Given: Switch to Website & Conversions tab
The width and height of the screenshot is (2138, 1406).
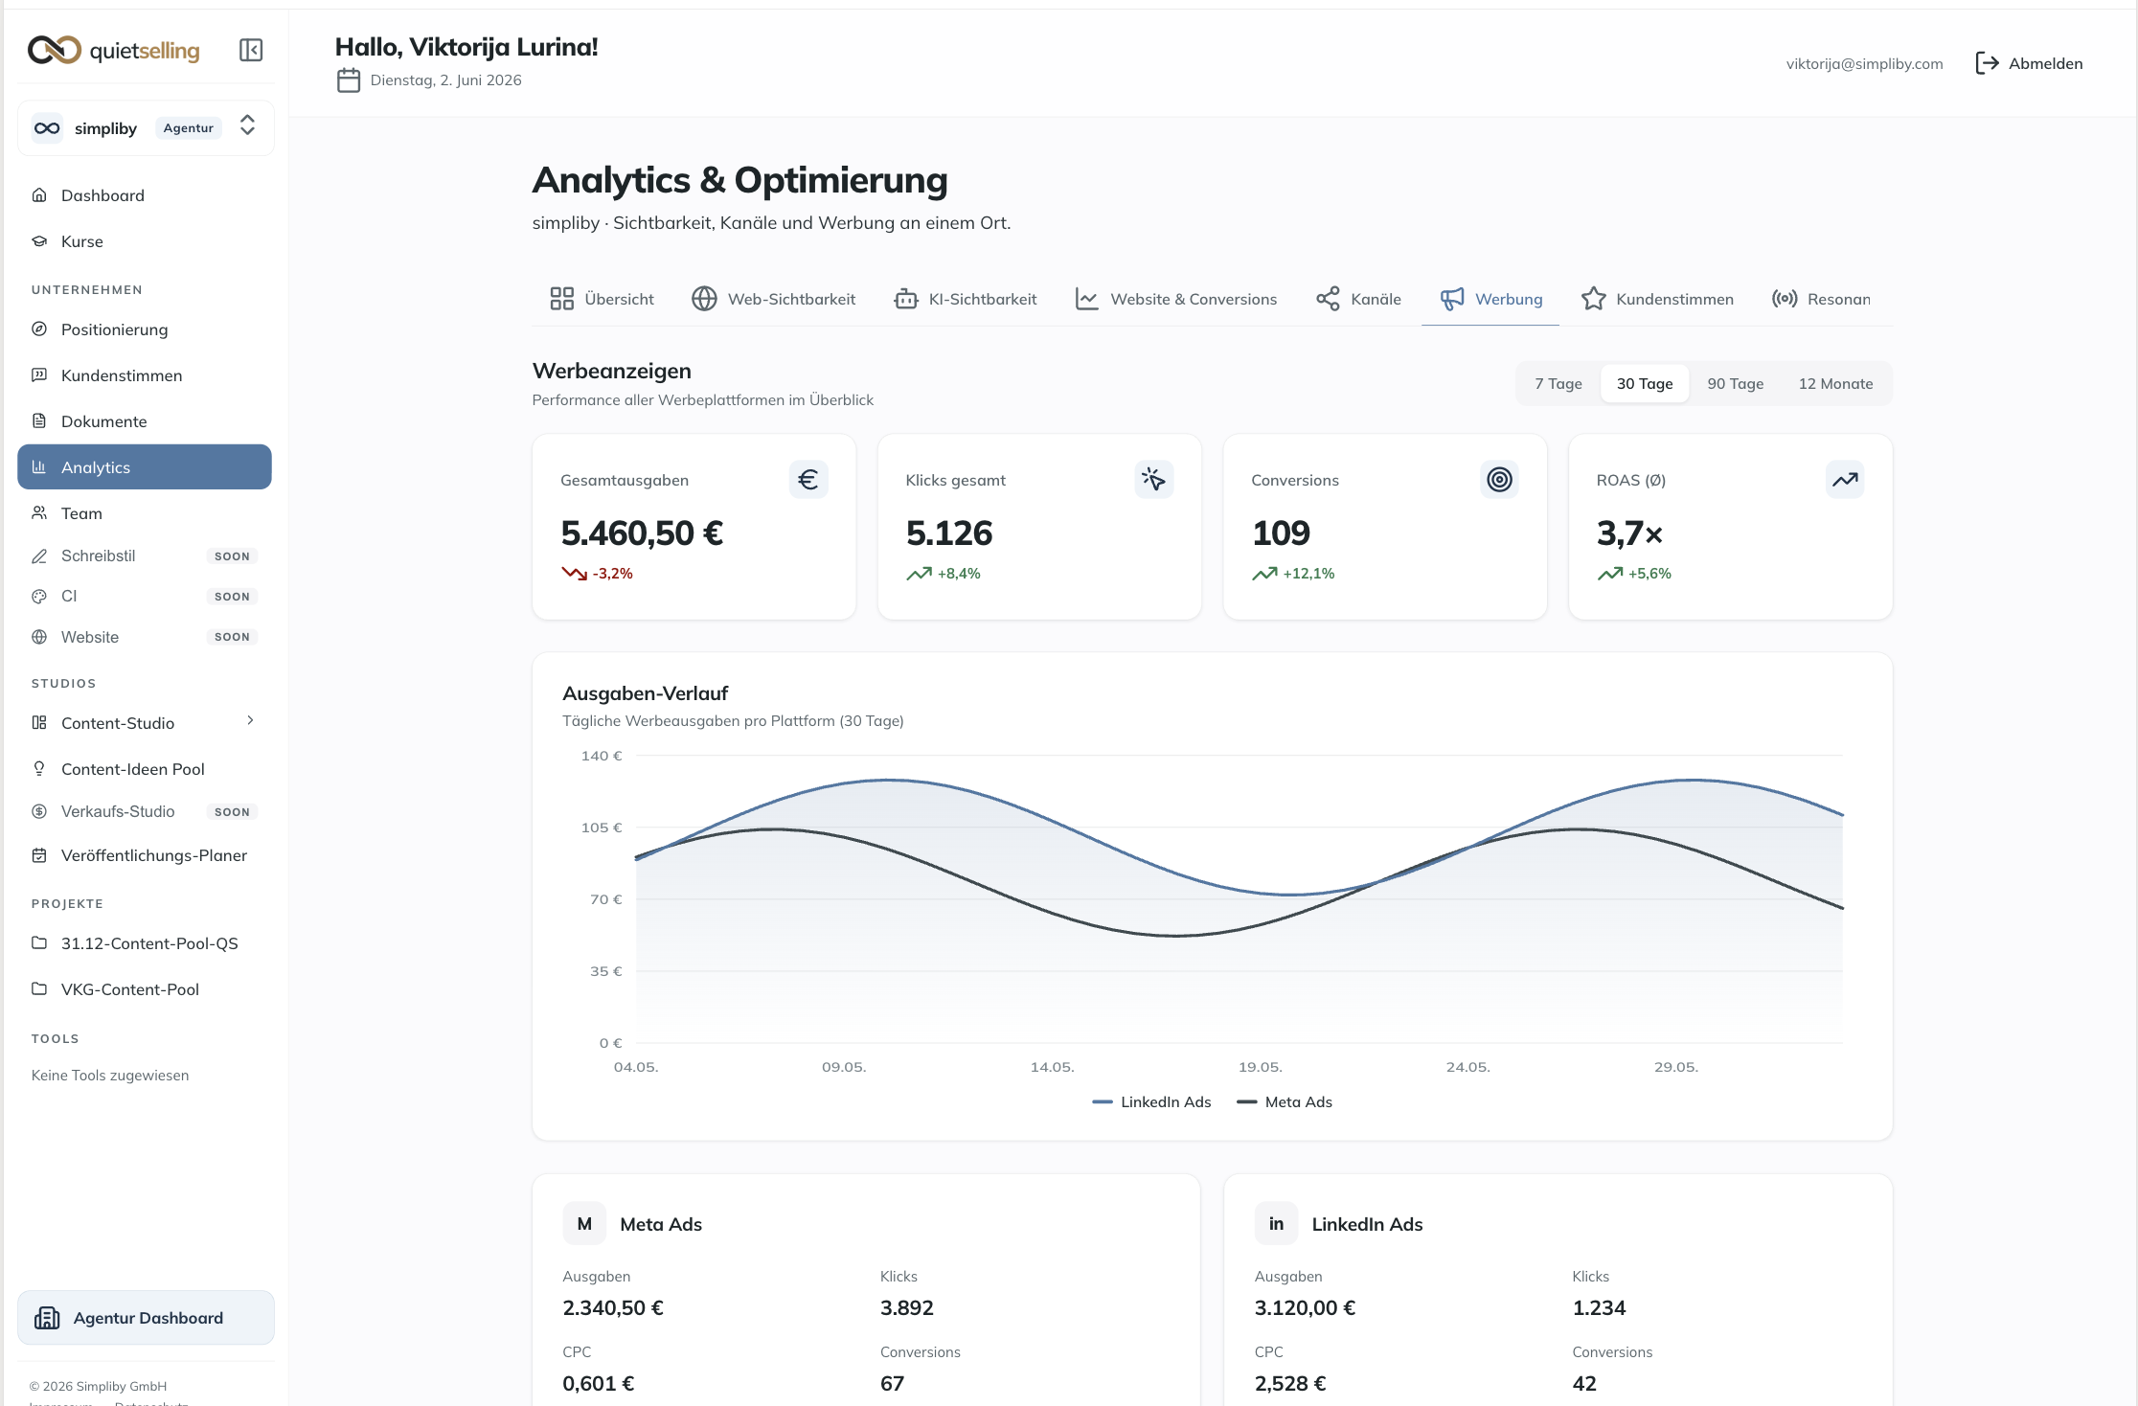Looking at the screenshot, I should [1176, 299].
